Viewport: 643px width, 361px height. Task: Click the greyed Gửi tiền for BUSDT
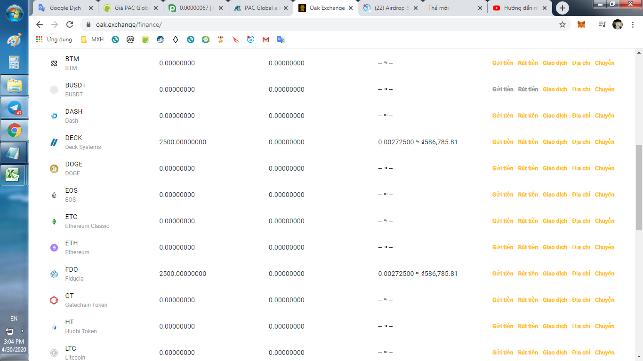point(503,89)
